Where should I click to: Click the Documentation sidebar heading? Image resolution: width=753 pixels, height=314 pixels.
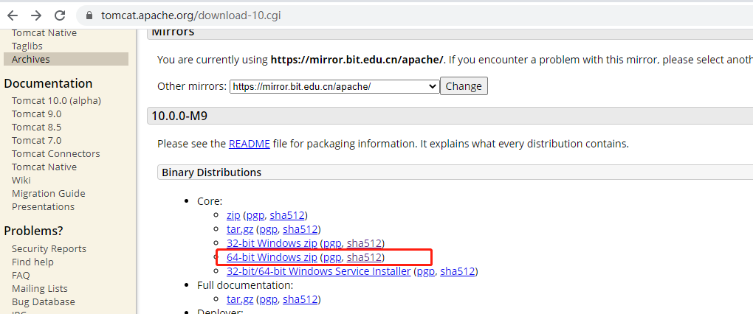pyautogui.click(x=48, y=83)
